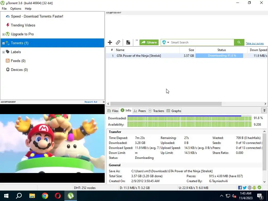Select Devices (0) in sidebar
268x201 pixels.
(x=19, y=70)
